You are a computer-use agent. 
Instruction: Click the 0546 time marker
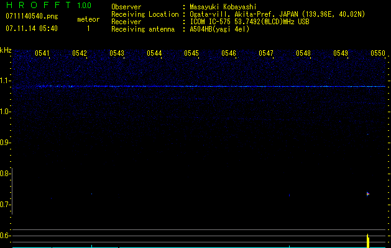tap(229, 53)
